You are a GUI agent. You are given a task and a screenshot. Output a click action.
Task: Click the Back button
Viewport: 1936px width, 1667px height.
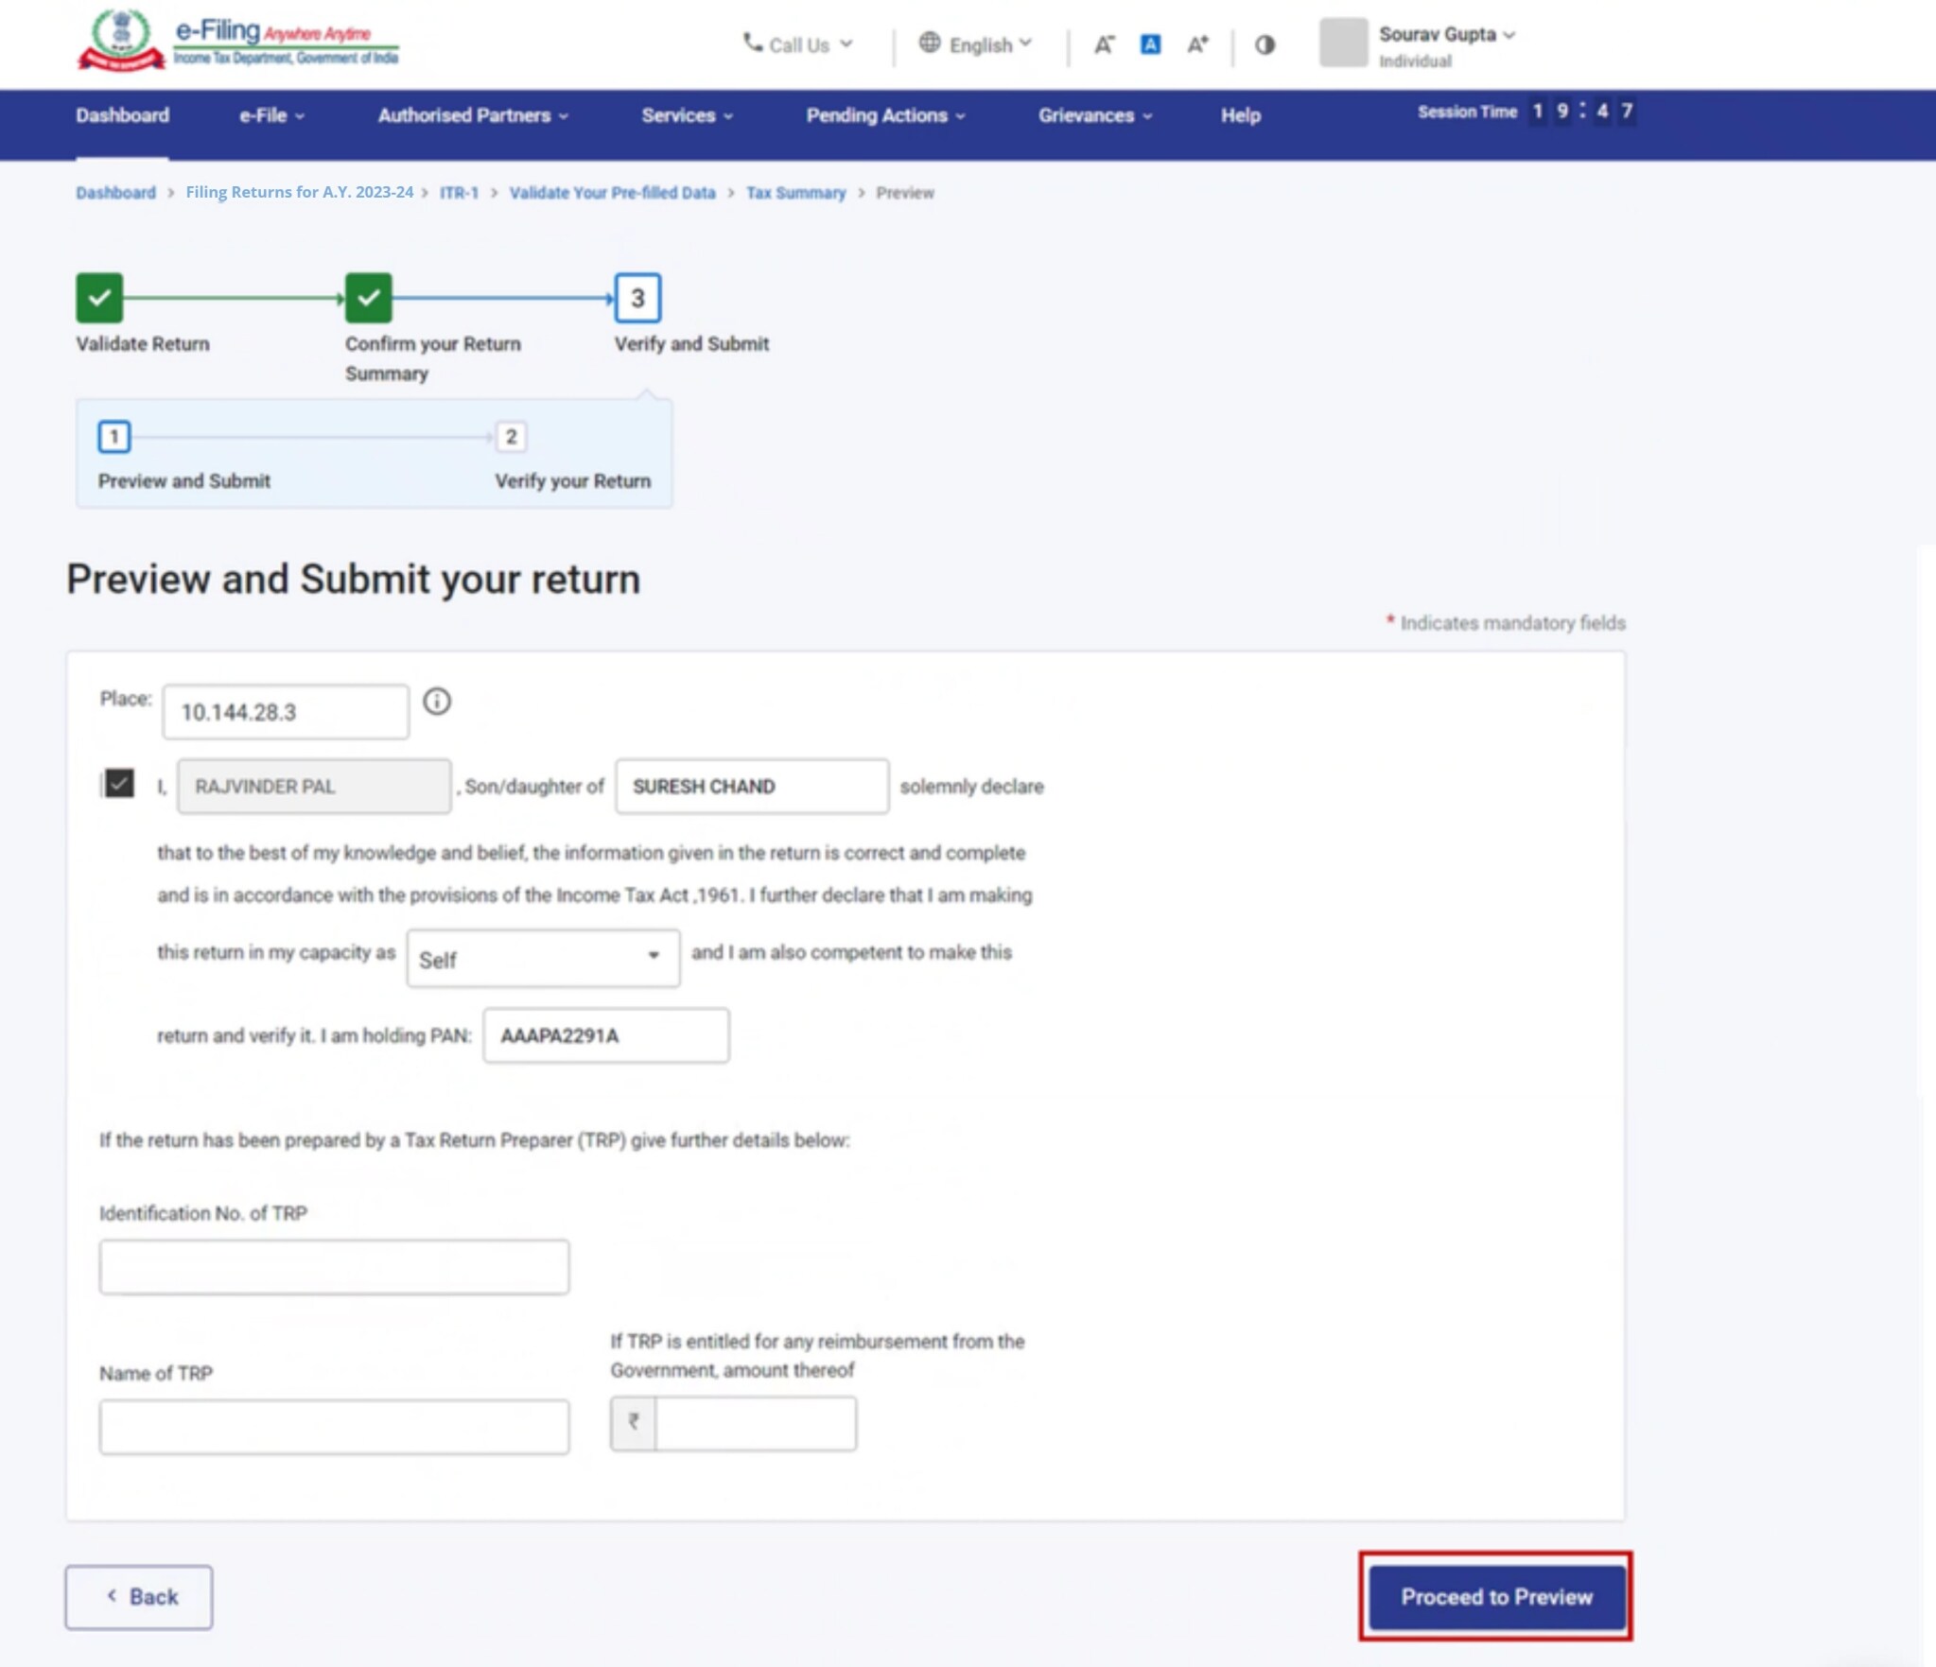tap(139, 1597)
